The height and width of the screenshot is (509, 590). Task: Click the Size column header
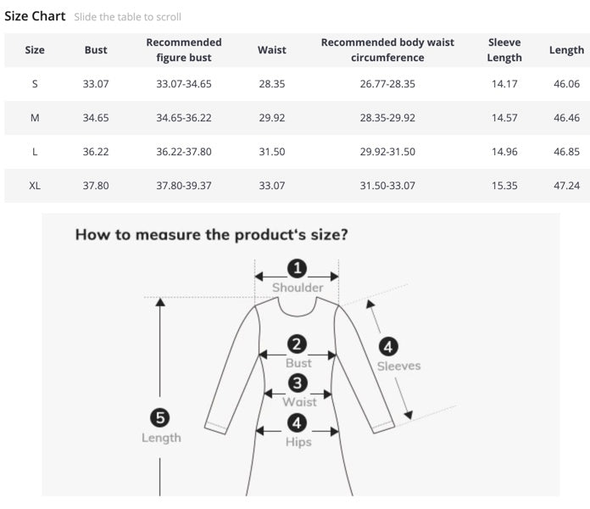point(35,50)
